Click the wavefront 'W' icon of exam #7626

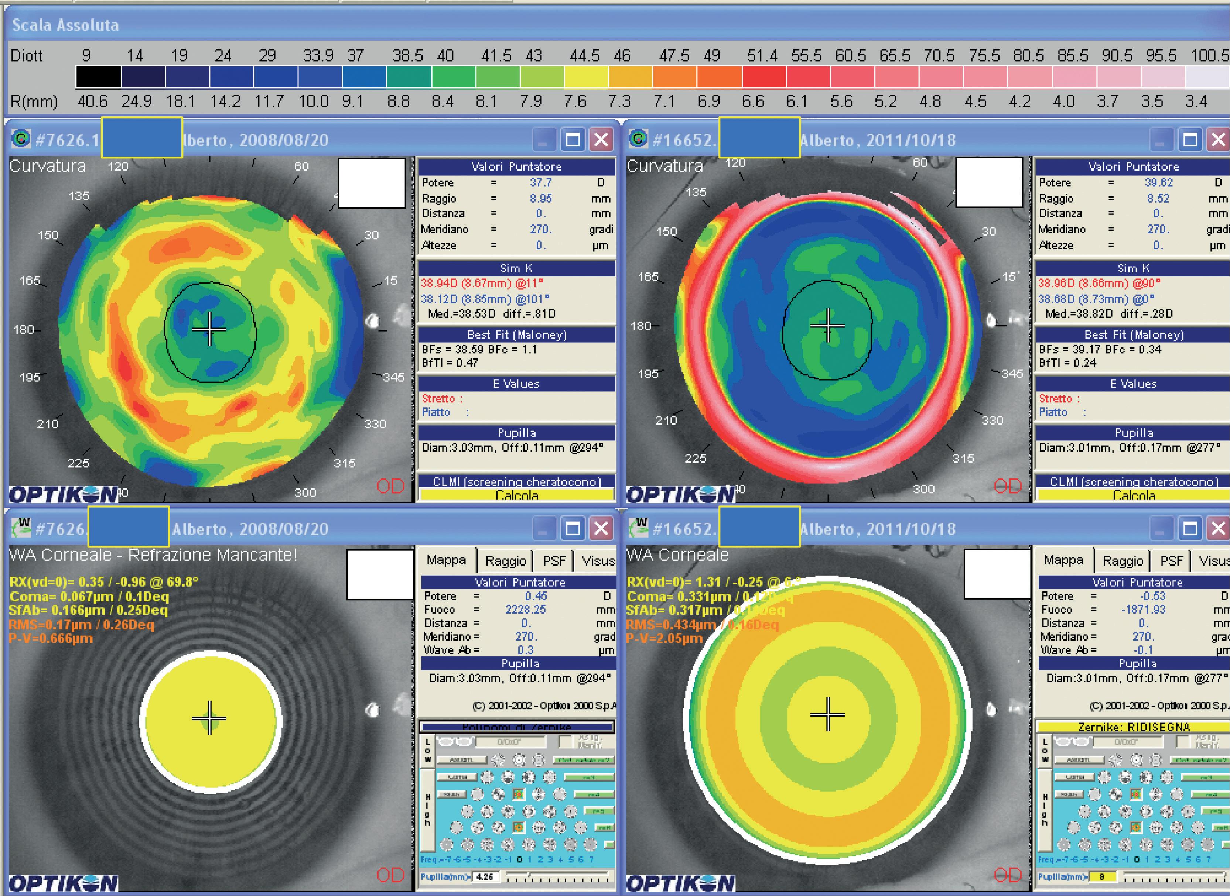(x=21, y=527)
